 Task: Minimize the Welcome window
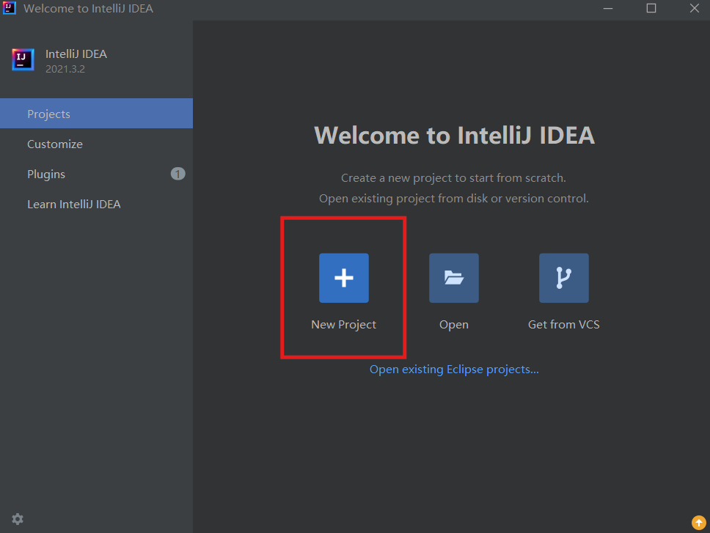(607, 8)
